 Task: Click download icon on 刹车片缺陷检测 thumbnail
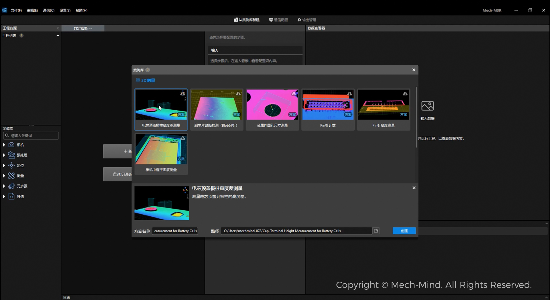(x=238, y=94)
